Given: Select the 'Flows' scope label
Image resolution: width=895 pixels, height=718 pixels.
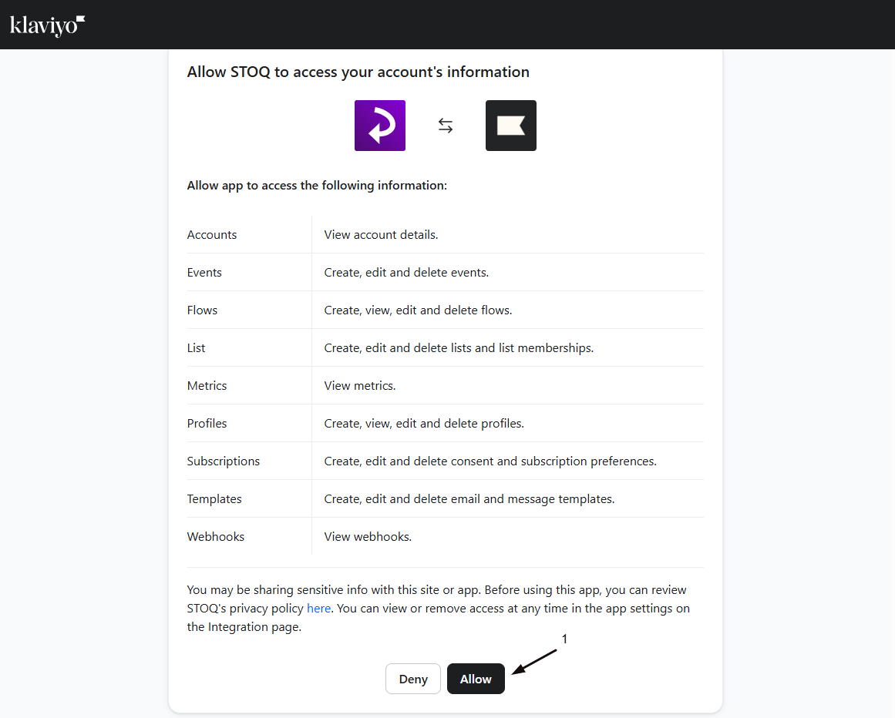Looking at the screenshot, I should coord(202,310).
